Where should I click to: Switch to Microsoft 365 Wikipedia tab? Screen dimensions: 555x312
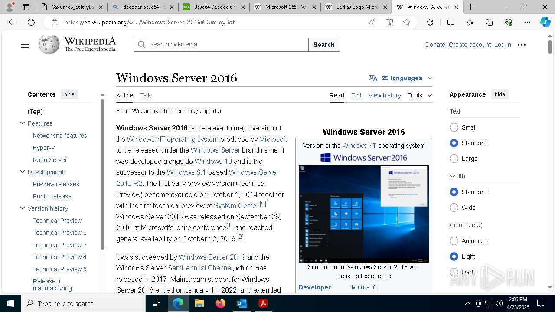coord(285,7)
